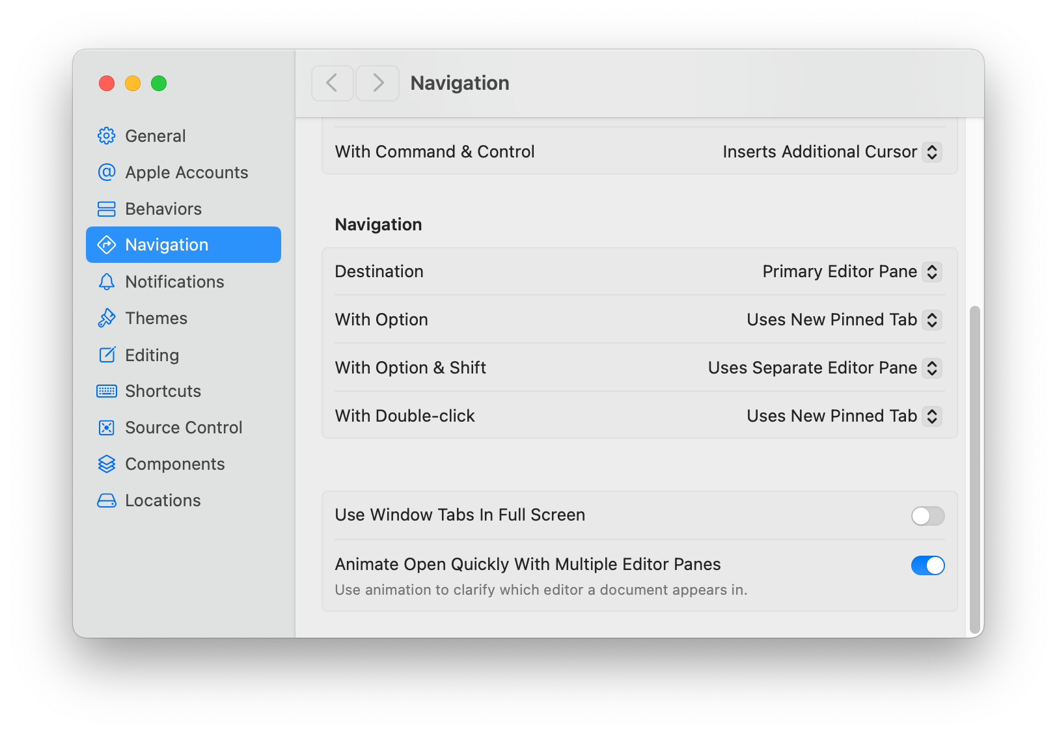
Task: Open the With Option & Shift dropdown
Action: (x=932, y=368)
